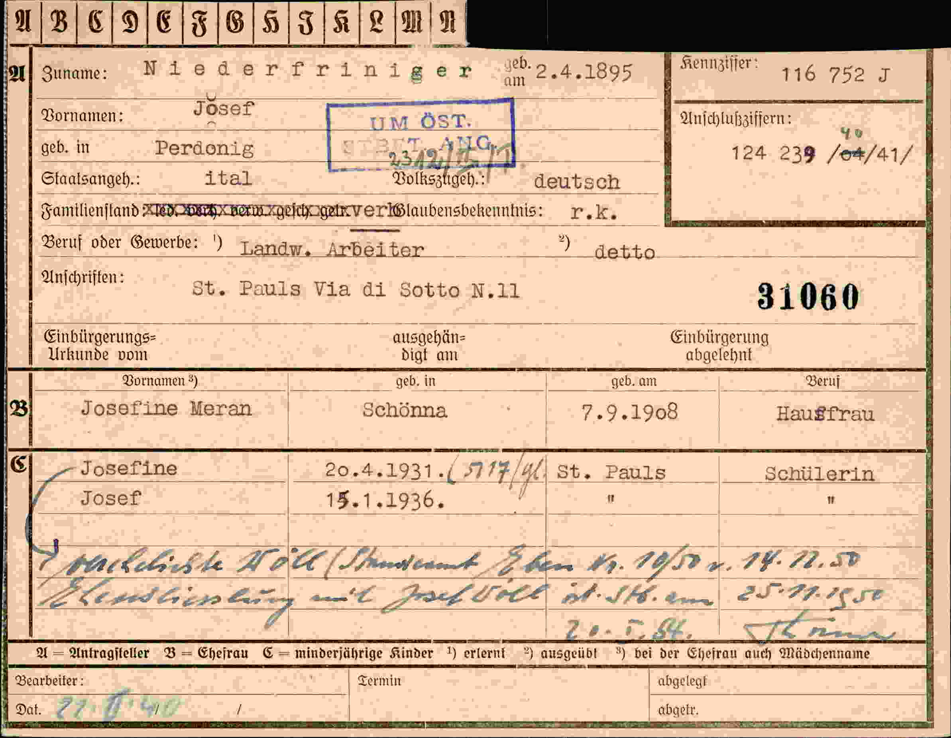This screenshot has height=738, width=951.
Task: Click the word Schülerin
Action: 819,474
